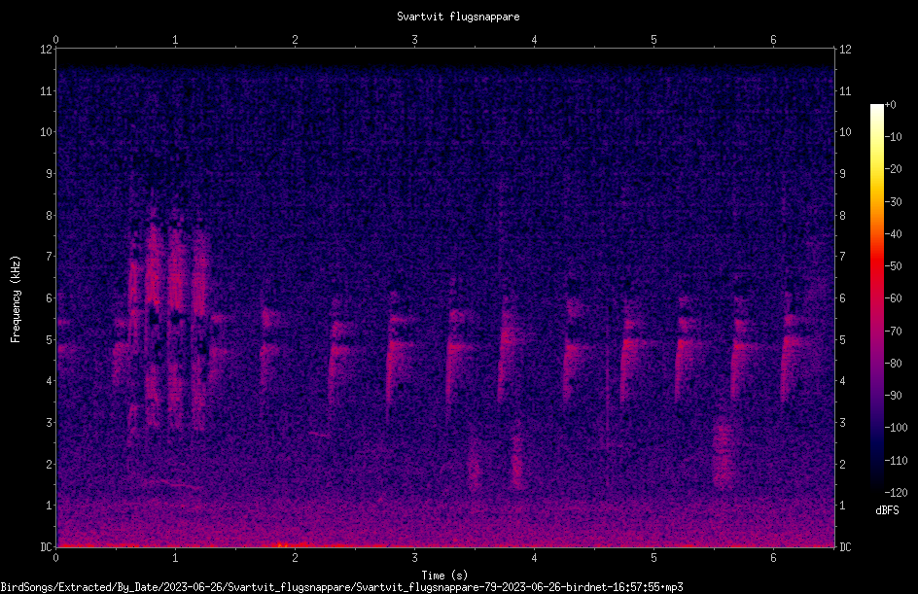Click the "-120" value on the color scale

pos(896,492)
